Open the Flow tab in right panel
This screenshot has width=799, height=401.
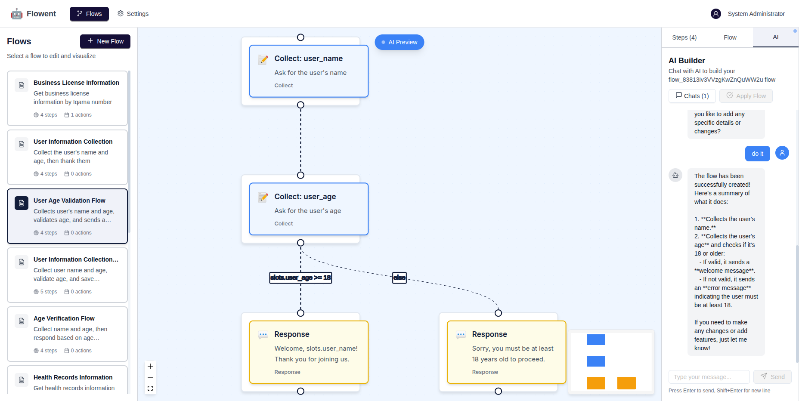pyautogui.click(x=730, y=37)
